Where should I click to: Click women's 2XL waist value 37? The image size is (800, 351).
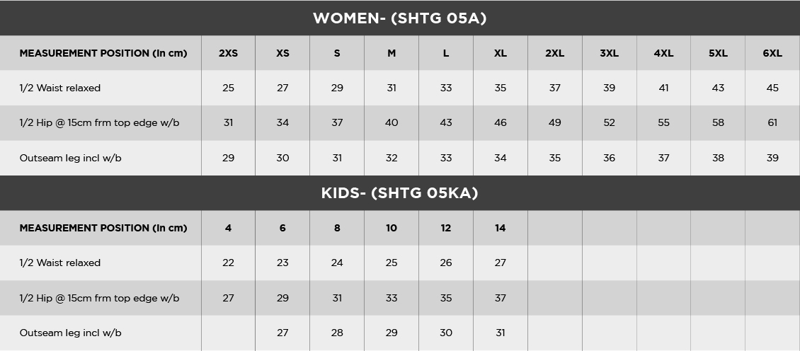tap(554, 88)
